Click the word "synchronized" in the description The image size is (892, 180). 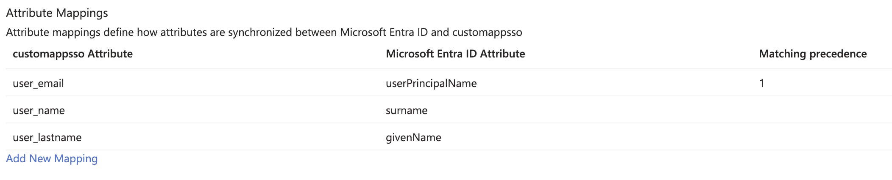[260, 32]
